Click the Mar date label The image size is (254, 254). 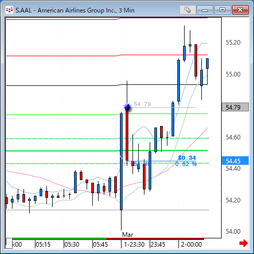pos(128,235)
